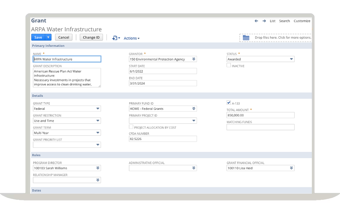Open the Grant Type dropdown
The width and height of the screenshot is (340, 214).
coord(98,109)
